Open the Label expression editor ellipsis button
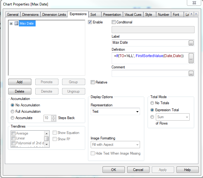This screenshot has width=203, height=178. 191,43
